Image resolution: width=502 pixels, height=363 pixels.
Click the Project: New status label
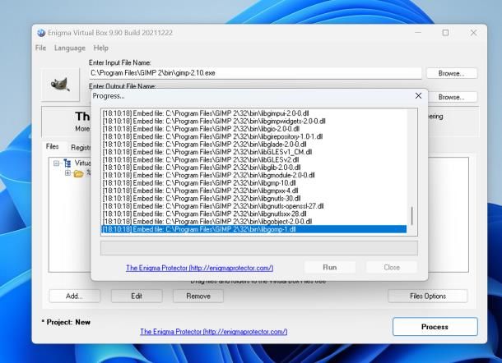pos(66,322)
